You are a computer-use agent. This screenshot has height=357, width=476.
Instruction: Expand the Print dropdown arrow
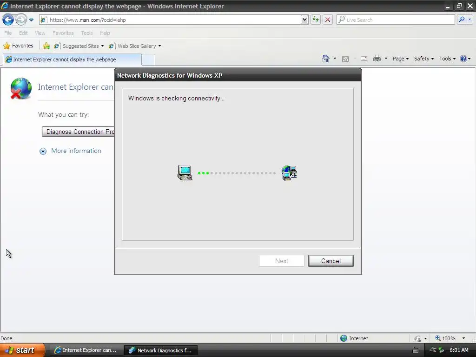(386, 59)
